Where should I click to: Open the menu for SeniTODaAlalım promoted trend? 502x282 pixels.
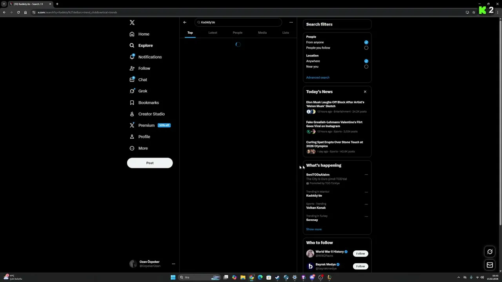tap(366, 175)
